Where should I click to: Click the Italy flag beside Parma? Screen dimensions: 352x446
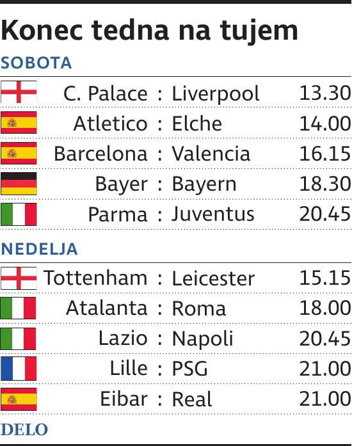[x=19, y=214]
